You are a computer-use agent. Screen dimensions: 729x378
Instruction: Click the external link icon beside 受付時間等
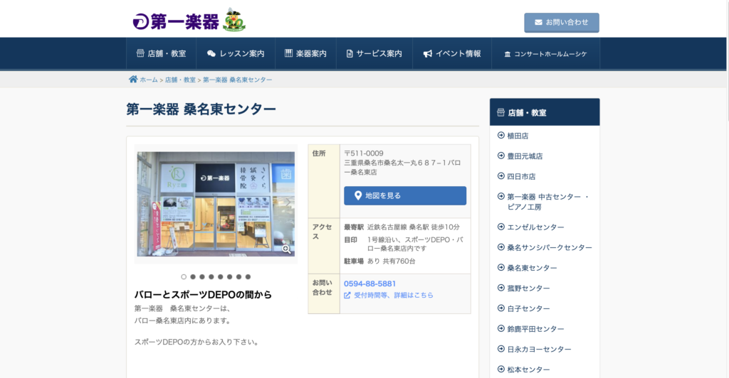pos(347,296)
